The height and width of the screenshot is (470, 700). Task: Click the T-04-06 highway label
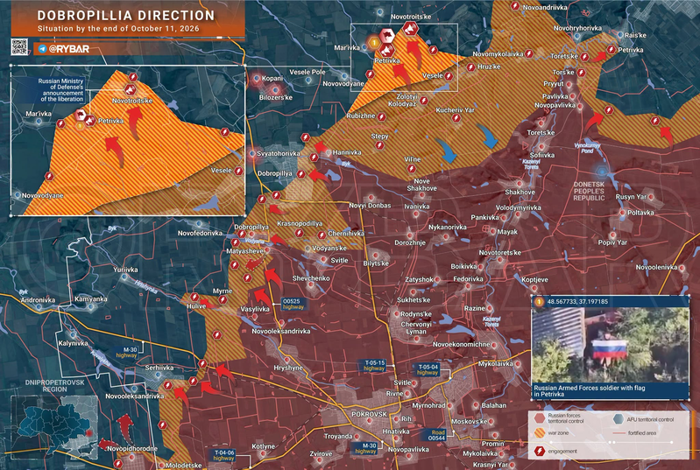coord(223,455)
